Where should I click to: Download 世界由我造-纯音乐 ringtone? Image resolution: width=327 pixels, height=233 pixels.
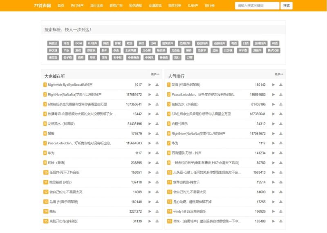pos(281,182)
